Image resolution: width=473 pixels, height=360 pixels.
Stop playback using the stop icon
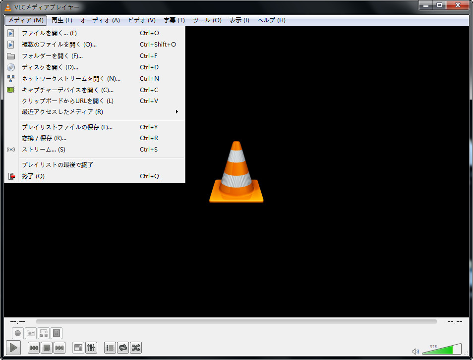[46, 347]
